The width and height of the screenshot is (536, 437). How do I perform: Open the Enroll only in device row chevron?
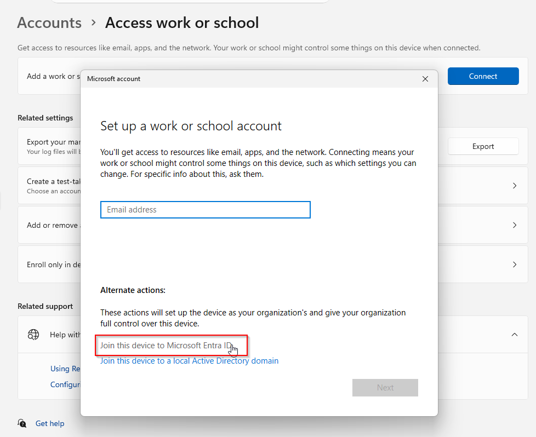coord(515,264)
